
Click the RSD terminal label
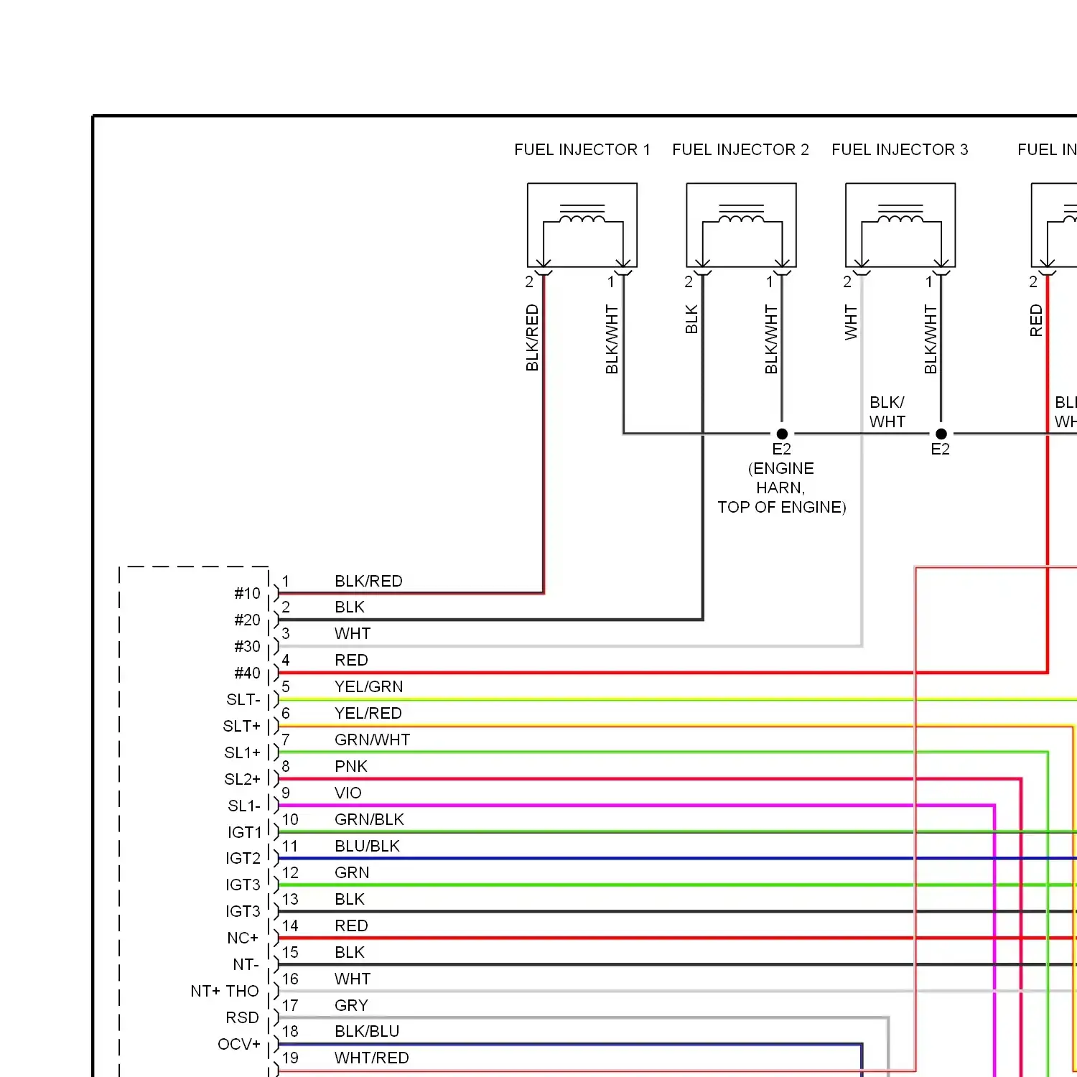coord(242,1017)
